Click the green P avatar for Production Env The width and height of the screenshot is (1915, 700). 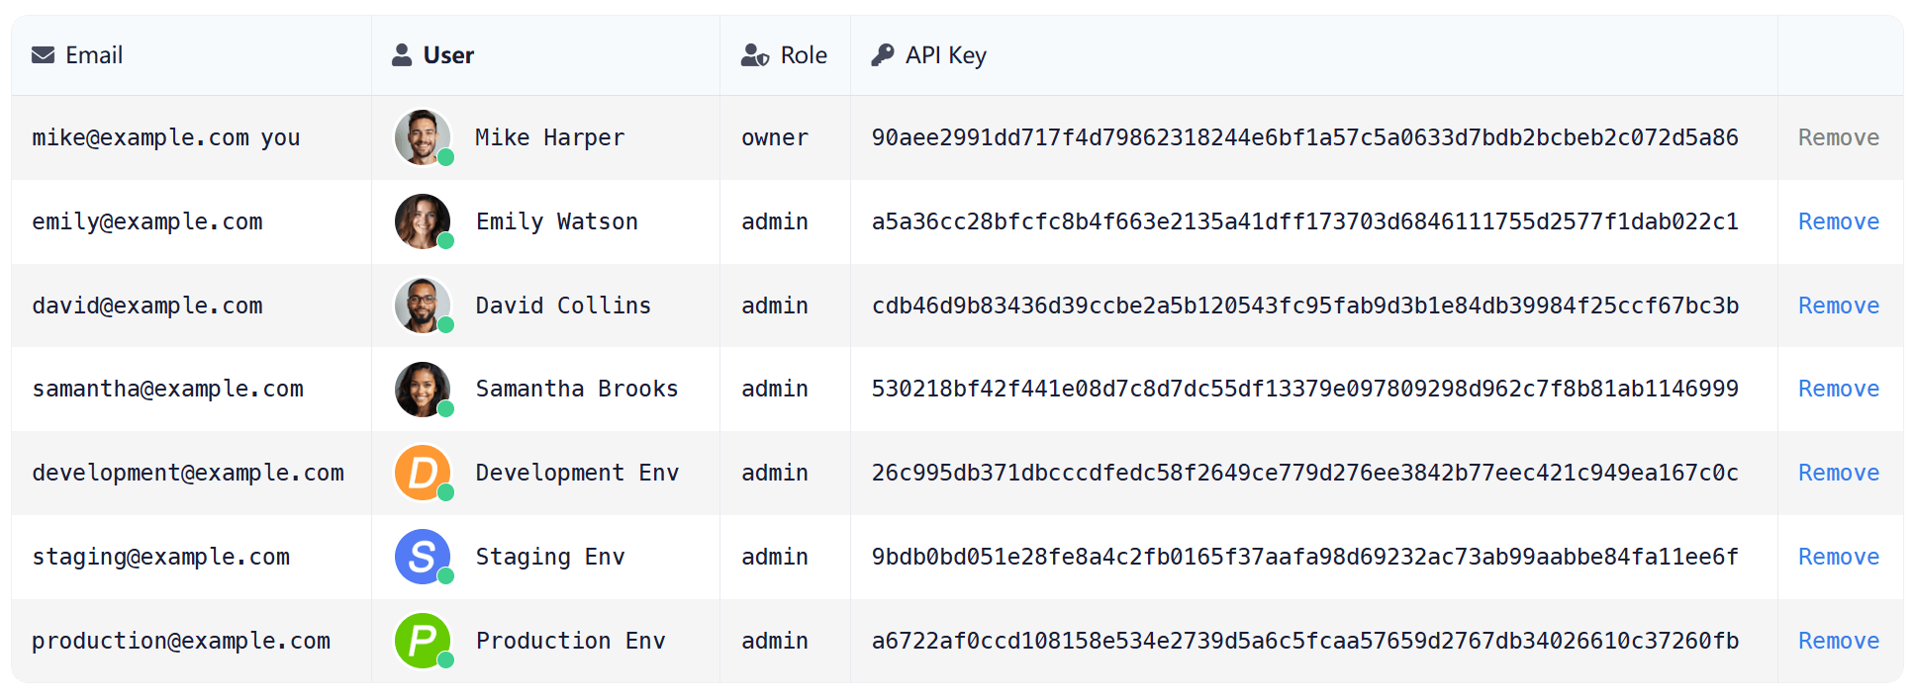(423, 641)
